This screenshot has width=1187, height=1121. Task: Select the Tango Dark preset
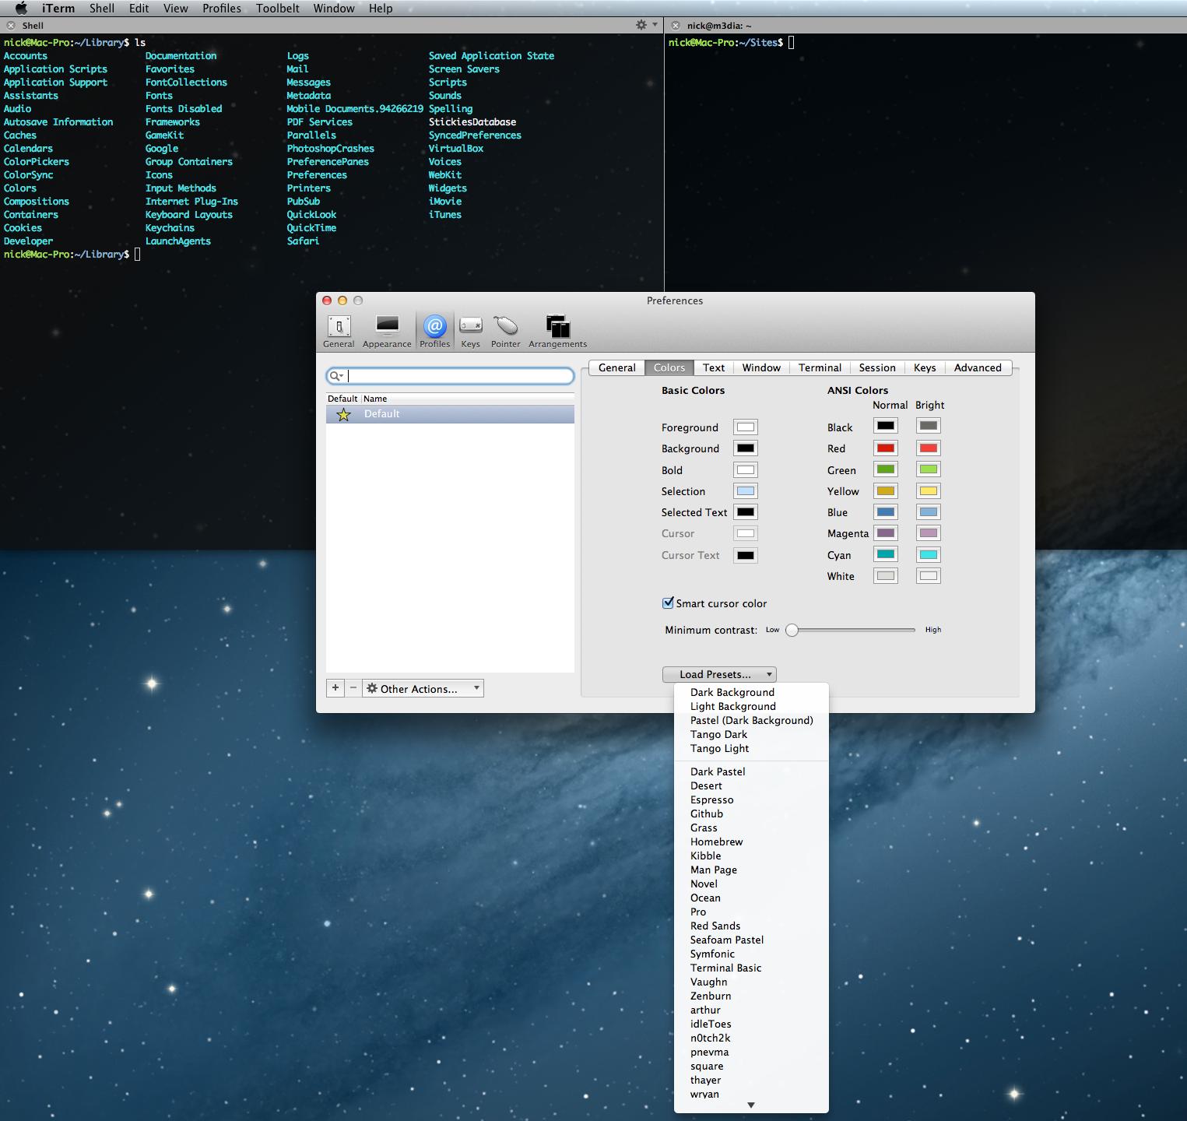(718, 734)
